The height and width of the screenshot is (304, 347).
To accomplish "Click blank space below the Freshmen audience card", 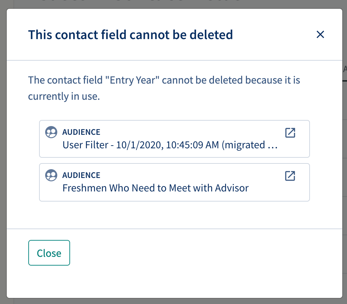I will [x=175, y=215].
